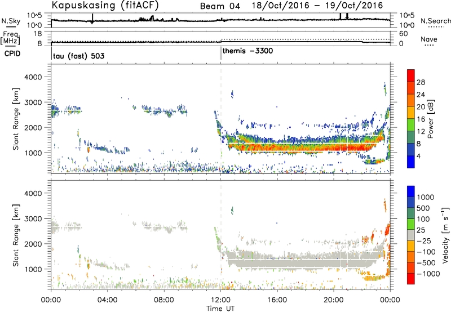
Task: Click the 'Kapuskasing (fitACF)' title
Action: tap(105, 5)
